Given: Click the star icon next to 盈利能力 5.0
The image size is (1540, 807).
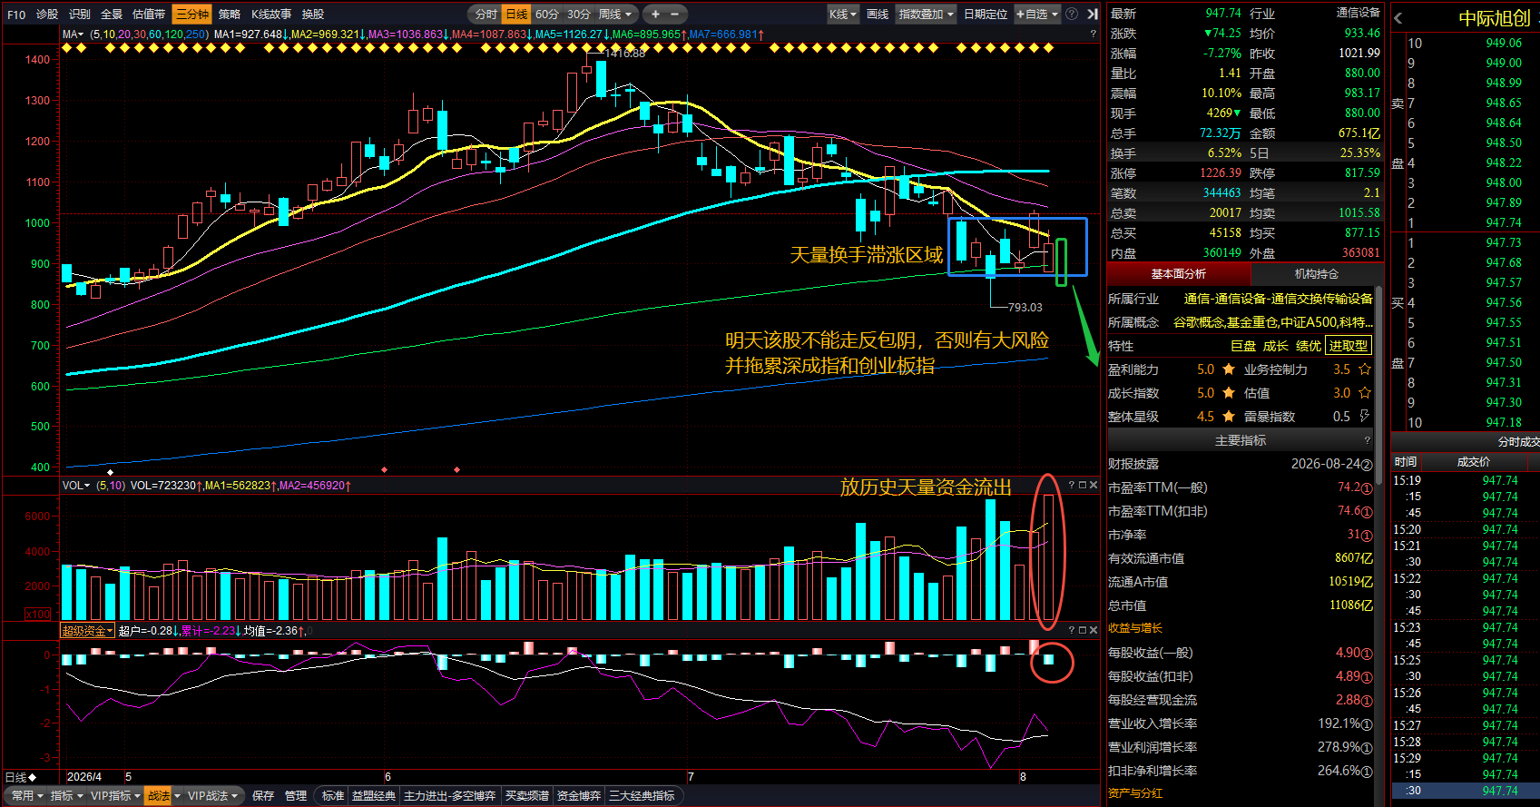Looking at the screenshot, I should pyautogui.click(x=1229, y=369).
